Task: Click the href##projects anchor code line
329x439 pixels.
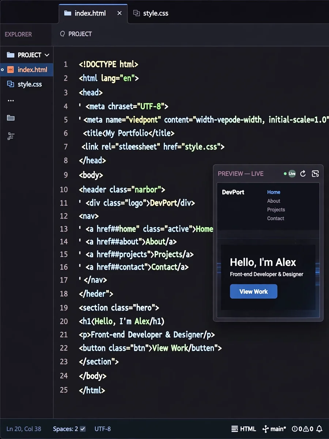Action: click(136, 254)
